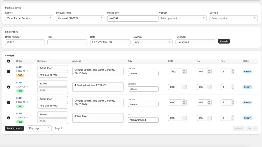Viewport: 262px width, 147px height.
Task: Click phone field 0300 of order #1412
Action: click(53, 121)
